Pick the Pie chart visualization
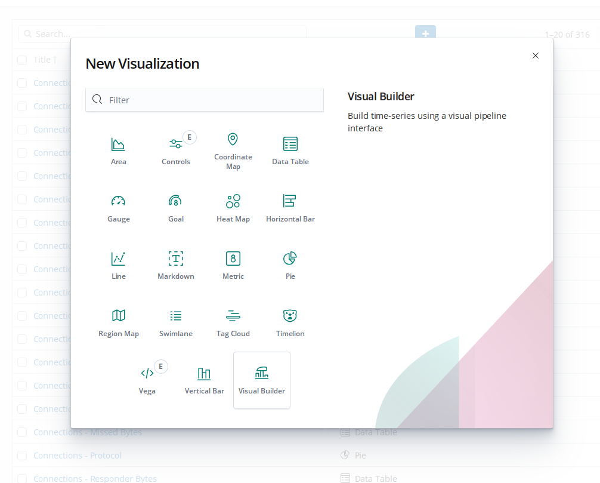The image size is (600, 483). [290, 266]
